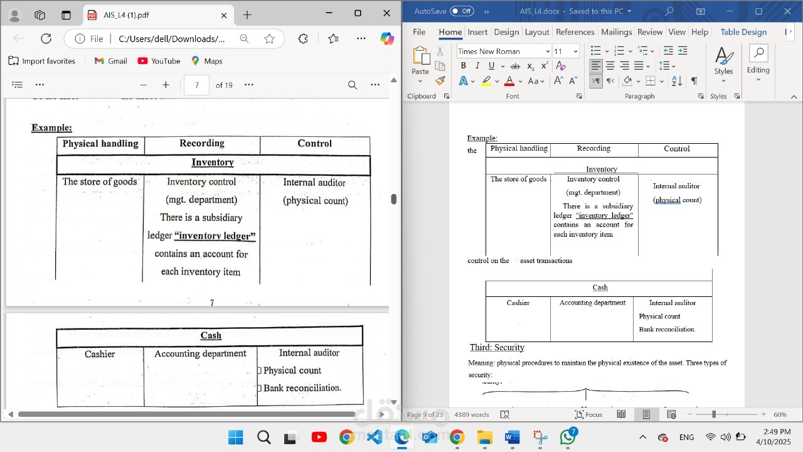Apply Superscript formatting in Word
This screenshot has height=452, width=803.
(x=544, y=66)
